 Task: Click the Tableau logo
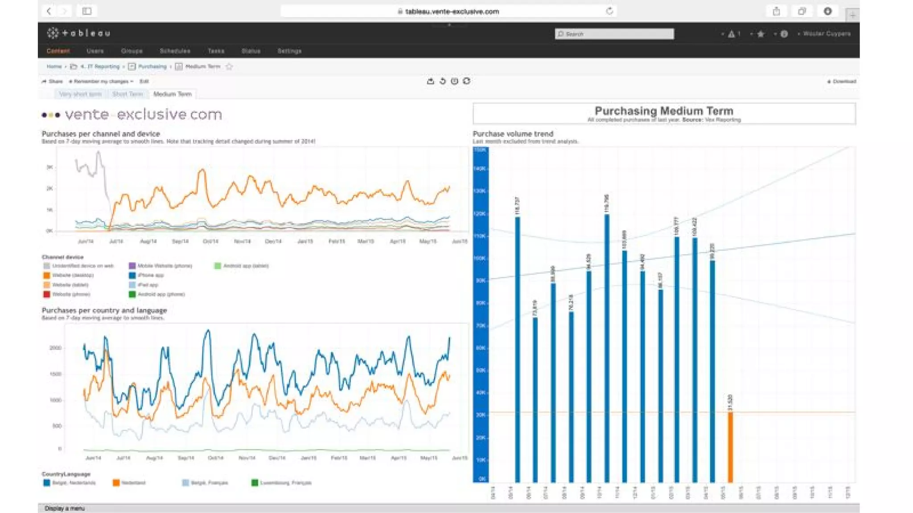tap(78, 33)
